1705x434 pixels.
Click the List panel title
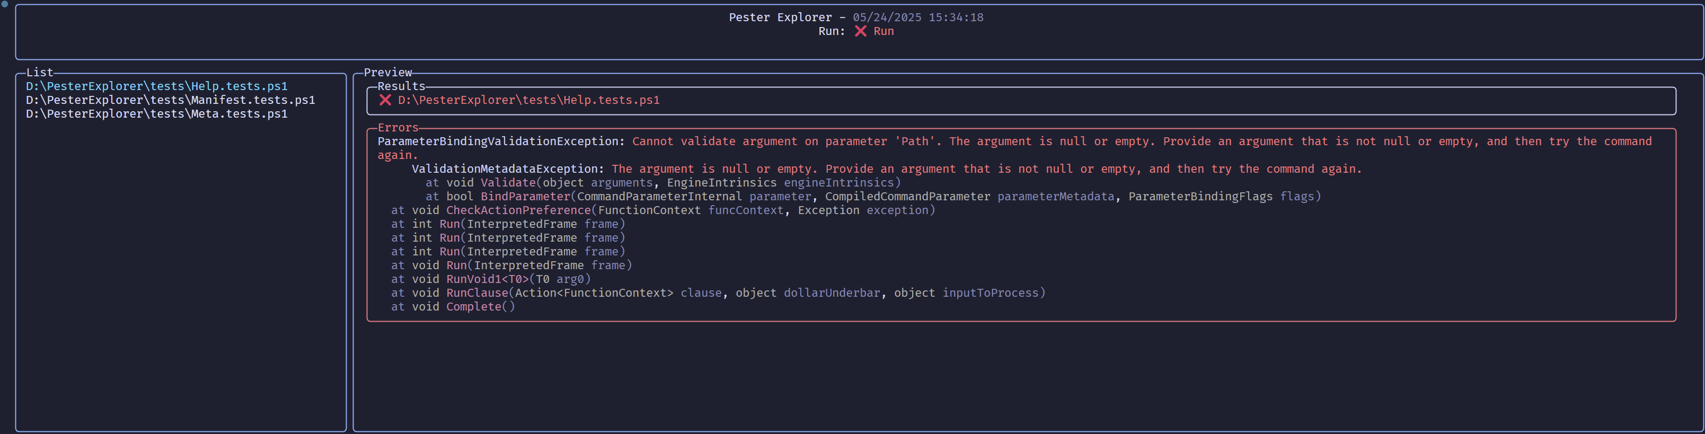[x=40, y=72]
